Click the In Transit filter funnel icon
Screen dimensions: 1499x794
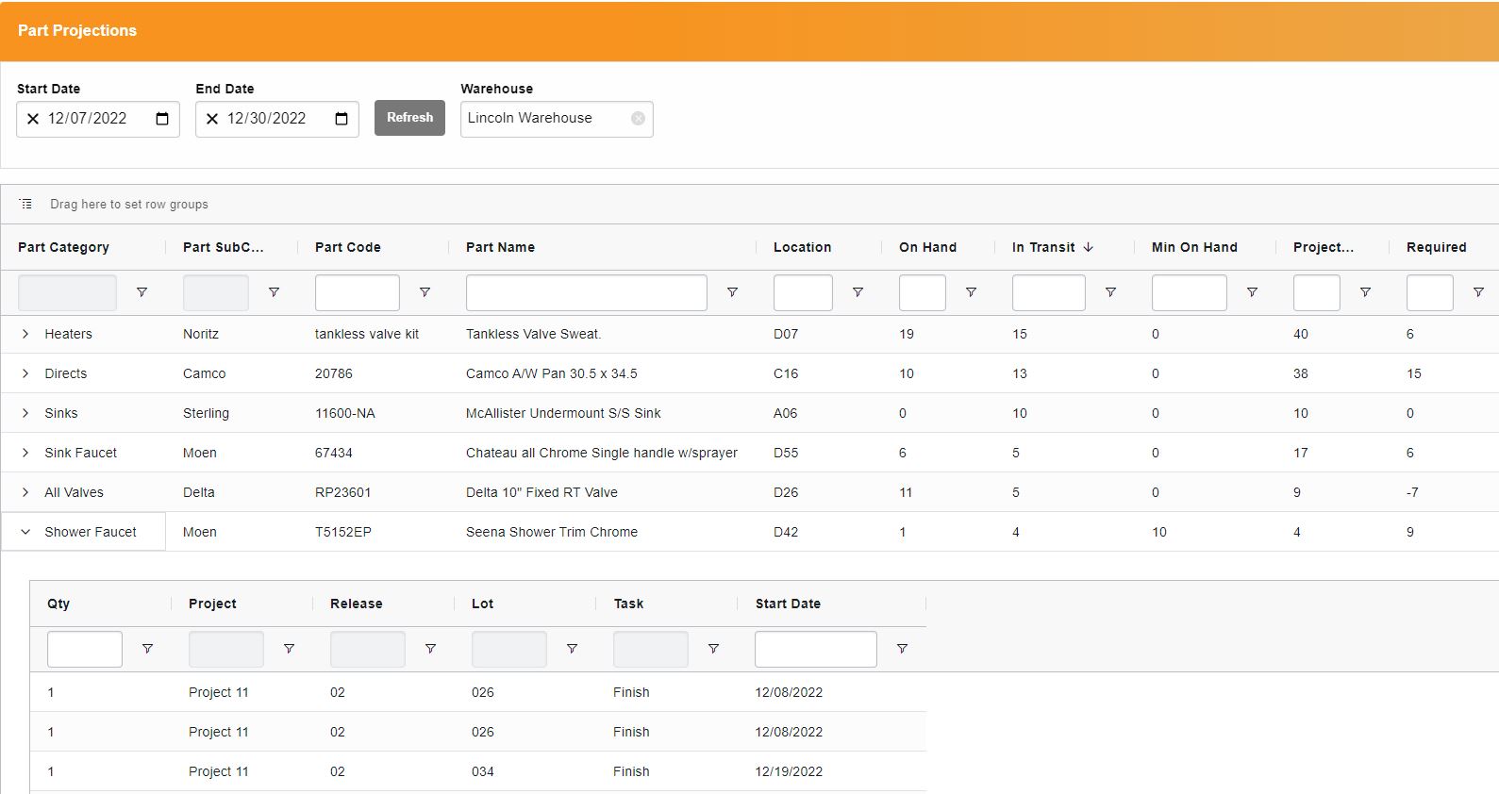(1110, 292)
